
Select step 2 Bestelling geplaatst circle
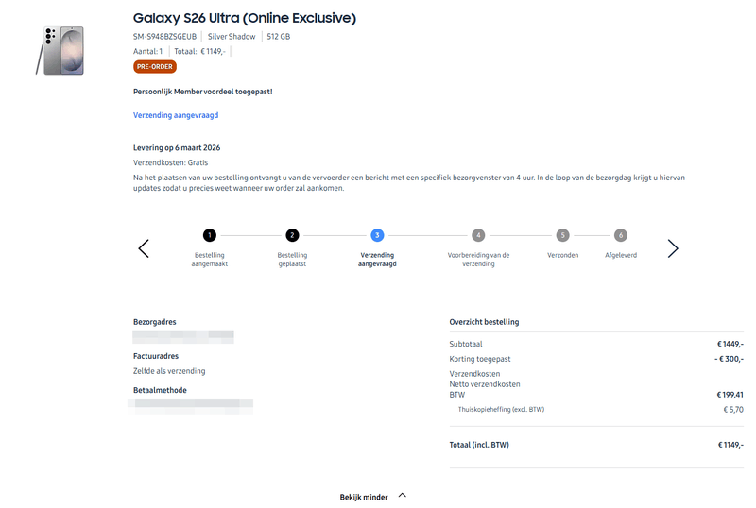[293, 235]
